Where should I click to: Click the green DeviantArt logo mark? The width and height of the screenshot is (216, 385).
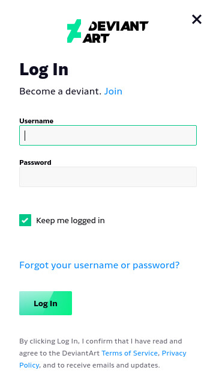point(74,31)
